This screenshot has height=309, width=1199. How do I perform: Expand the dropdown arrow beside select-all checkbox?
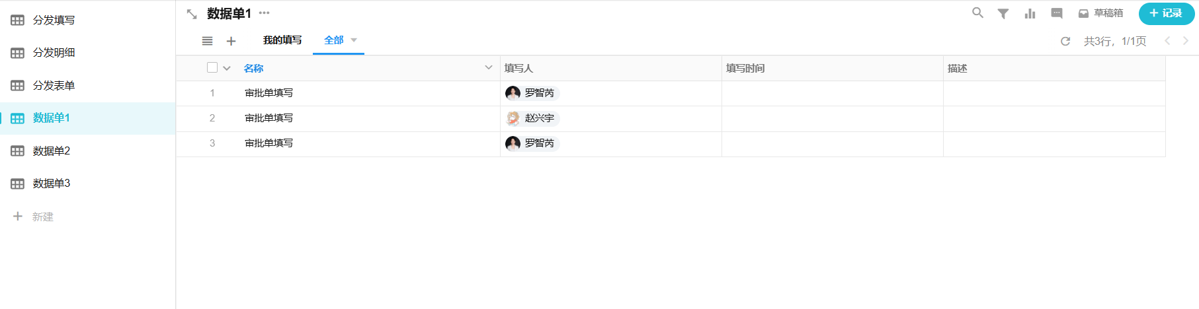[227, 68]
